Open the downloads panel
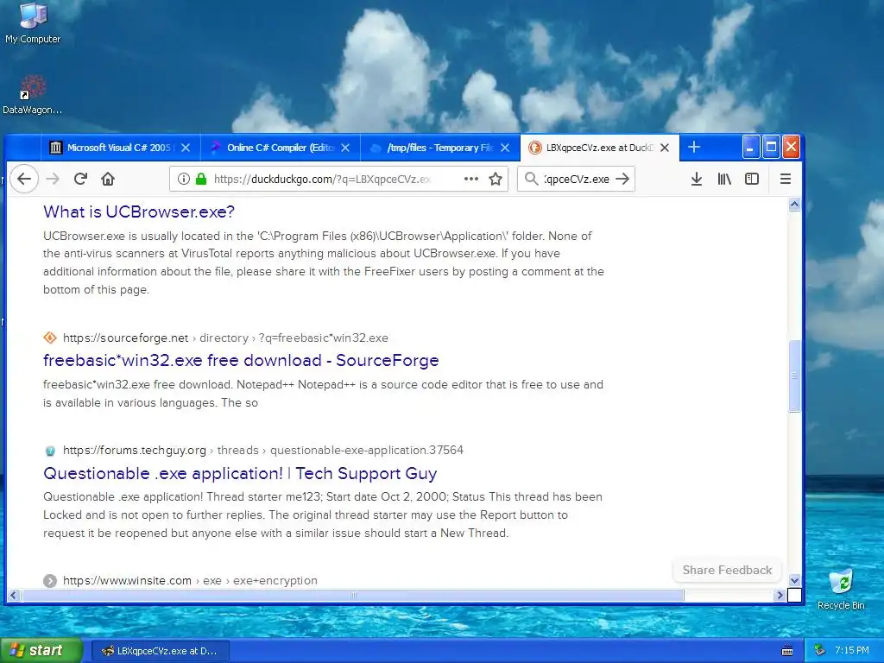 697,180
